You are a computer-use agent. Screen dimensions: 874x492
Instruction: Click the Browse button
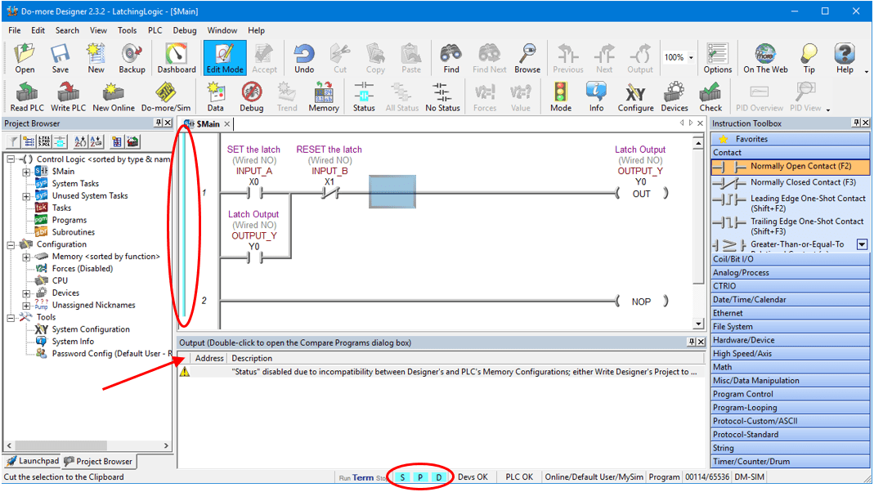pos(527,57)
